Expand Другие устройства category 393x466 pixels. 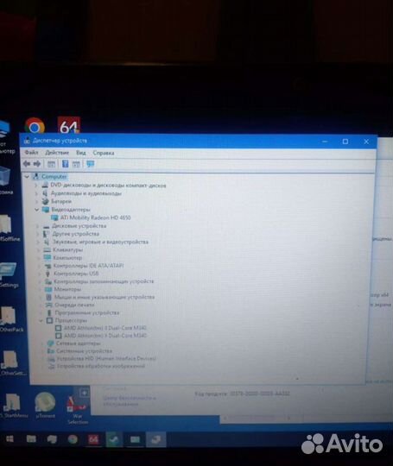pos(38,234)
